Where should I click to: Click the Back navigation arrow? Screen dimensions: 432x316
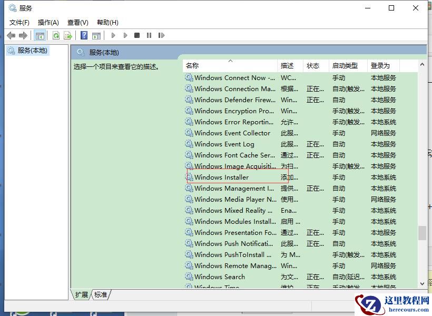click(x=11, y=35)
